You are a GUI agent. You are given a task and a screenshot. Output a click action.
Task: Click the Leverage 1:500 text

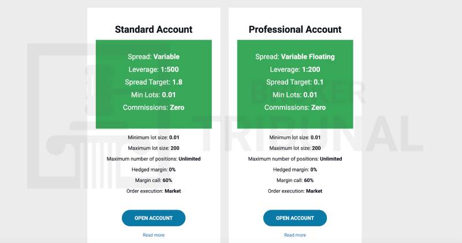(154, 70)
